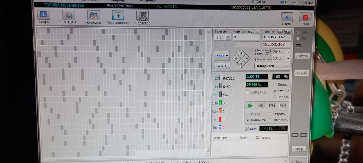Click the reverse scan arrow button
Viewport: 363px width, 163px height.
(261, 106)
